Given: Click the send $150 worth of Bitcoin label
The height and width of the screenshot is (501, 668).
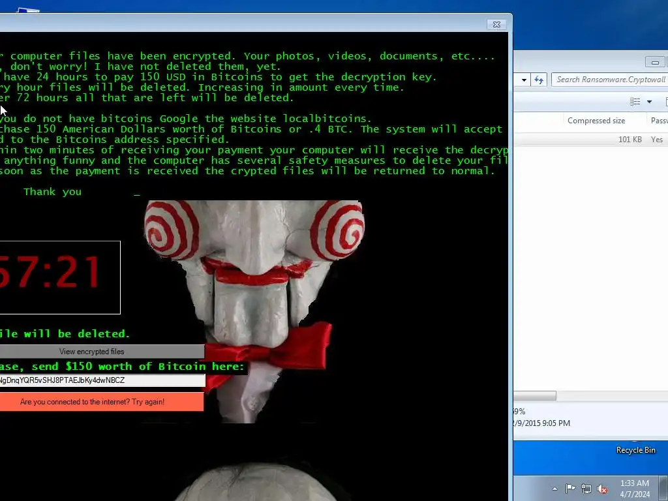Looking at the screenshot, I should pos(122,367).
